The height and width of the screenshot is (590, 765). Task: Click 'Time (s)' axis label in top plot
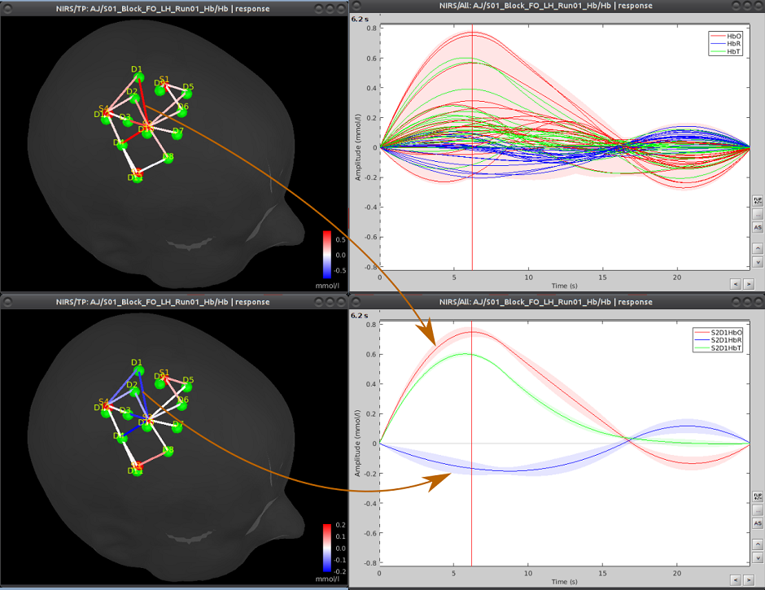click(565, 286)
